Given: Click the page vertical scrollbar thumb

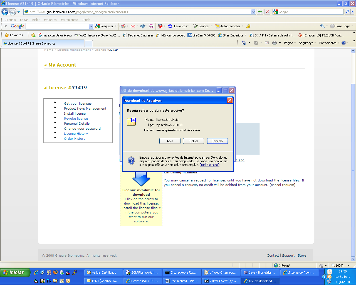Looking at the screenshot, I should [x=353, y=170].
